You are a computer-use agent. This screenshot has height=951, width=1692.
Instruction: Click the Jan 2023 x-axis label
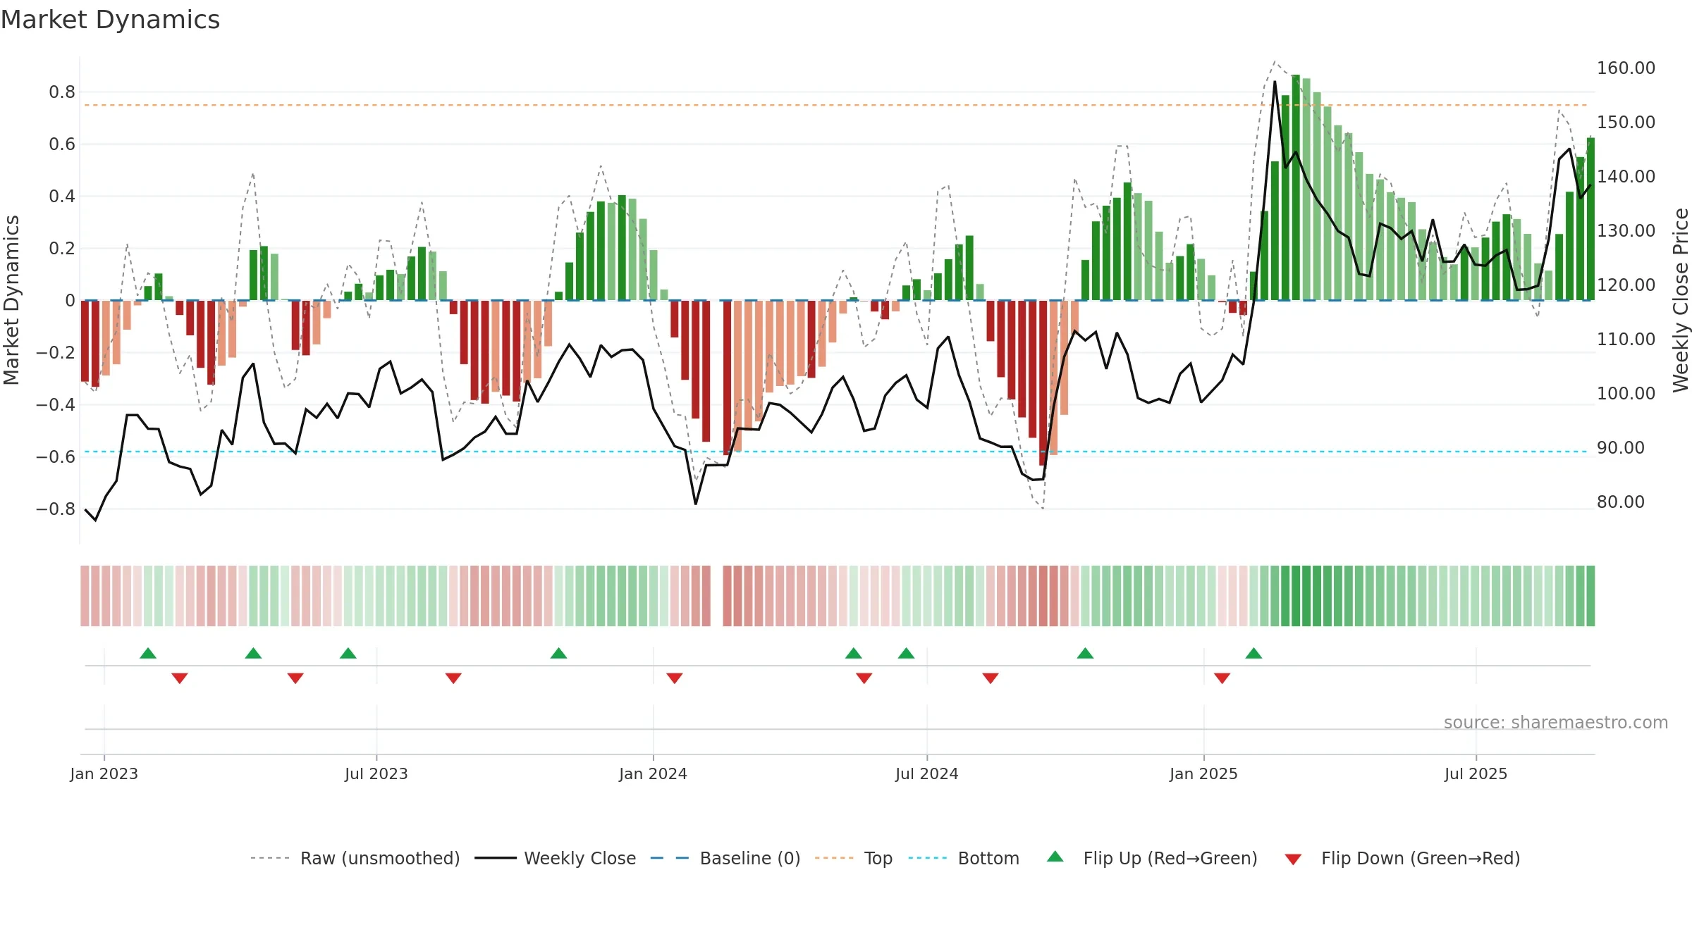pyautogui.click(x=104, y=773)
